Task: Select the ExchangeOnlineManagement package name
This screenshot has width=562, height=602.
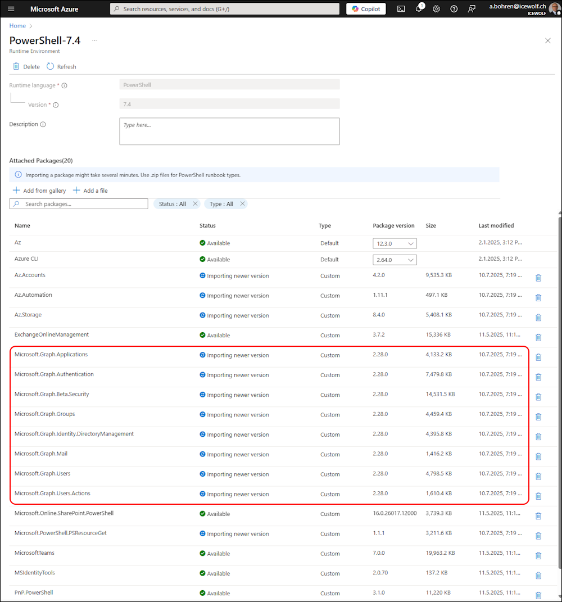Action: tap(52, 334)
